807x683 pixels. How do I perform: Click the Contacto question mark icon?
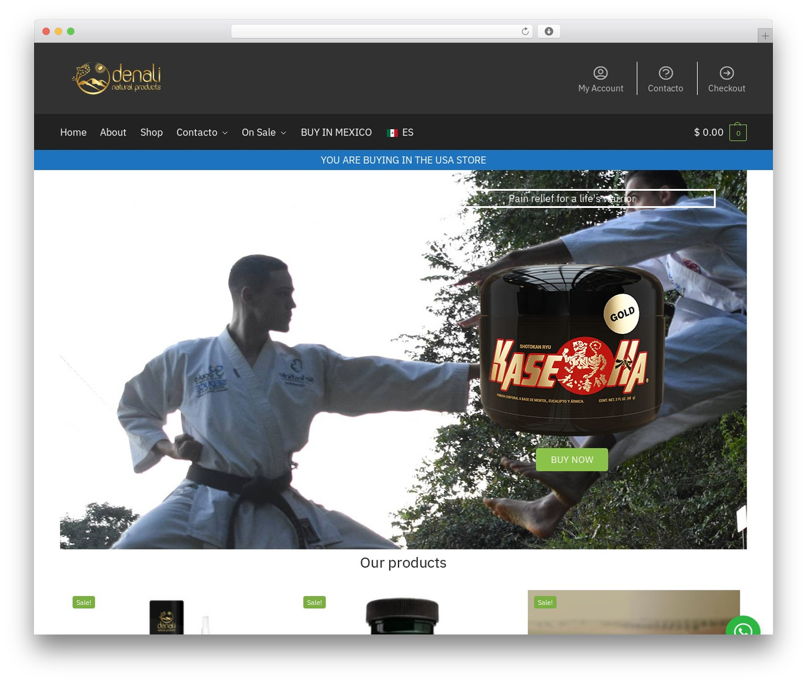[x=666, y=73]
